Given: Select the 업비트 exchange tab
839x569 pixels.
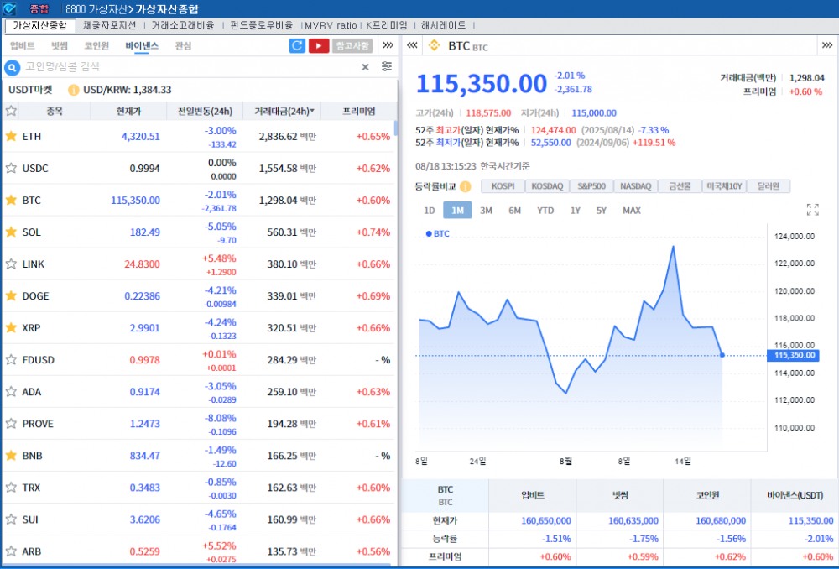Looking at the screenshot, I should click(24, 45).
